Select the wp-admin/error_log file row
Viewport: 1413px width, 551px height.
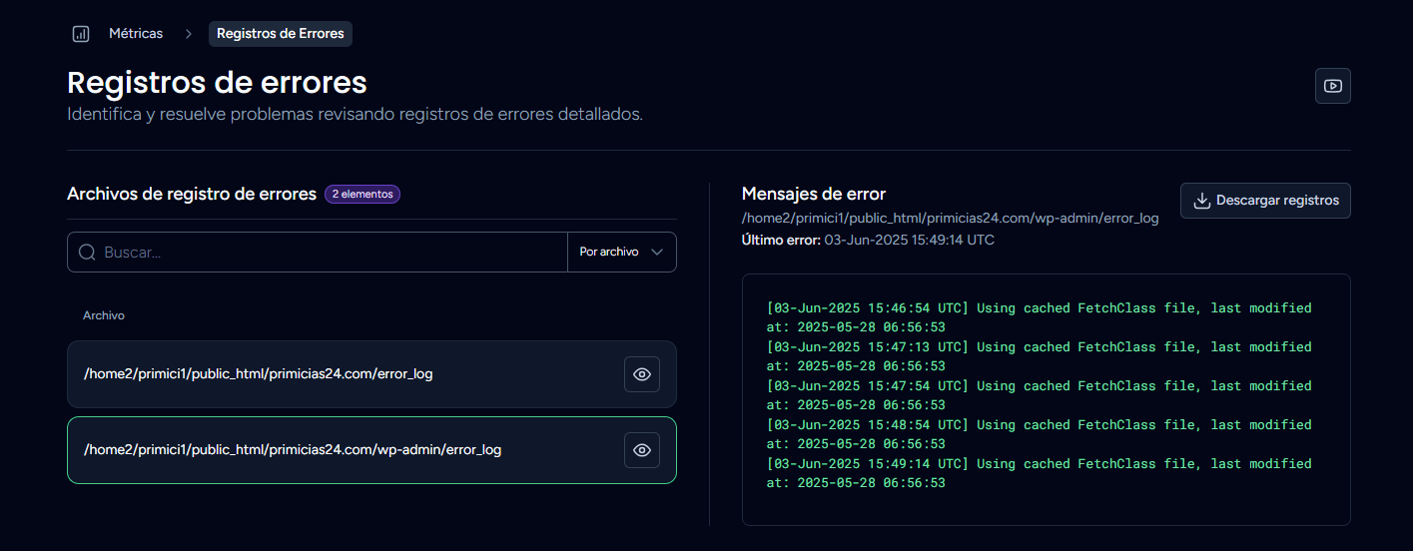pyautogui.click(x=371, y=450)
